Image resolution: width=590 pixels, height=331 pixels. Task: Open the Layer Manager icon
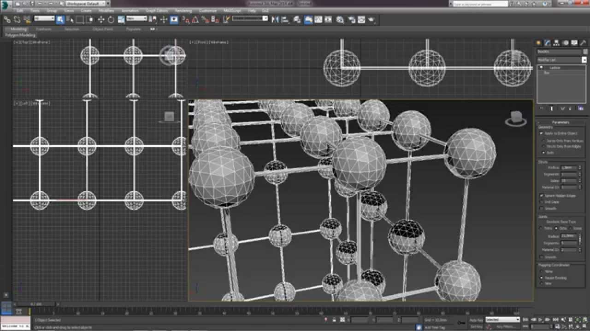297,19
